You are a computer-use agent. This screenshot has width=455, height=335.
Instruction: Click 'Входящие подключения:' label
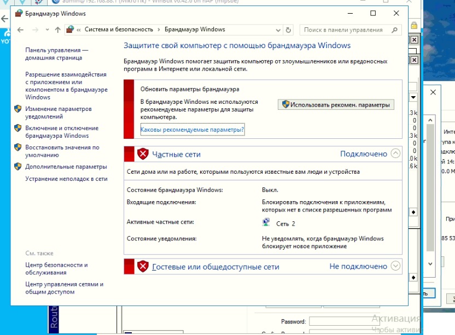(161, 202)
